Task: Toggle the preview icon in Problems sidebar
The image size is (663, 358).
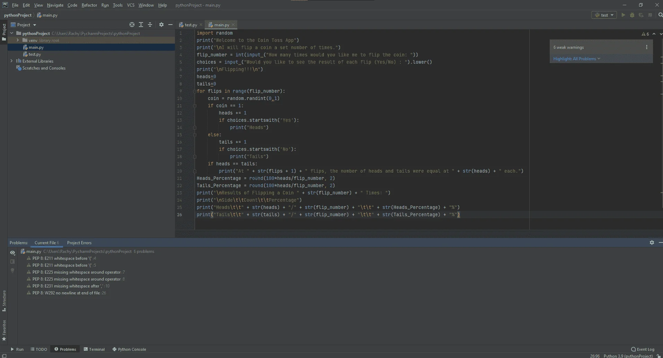Action: point(12,261)
